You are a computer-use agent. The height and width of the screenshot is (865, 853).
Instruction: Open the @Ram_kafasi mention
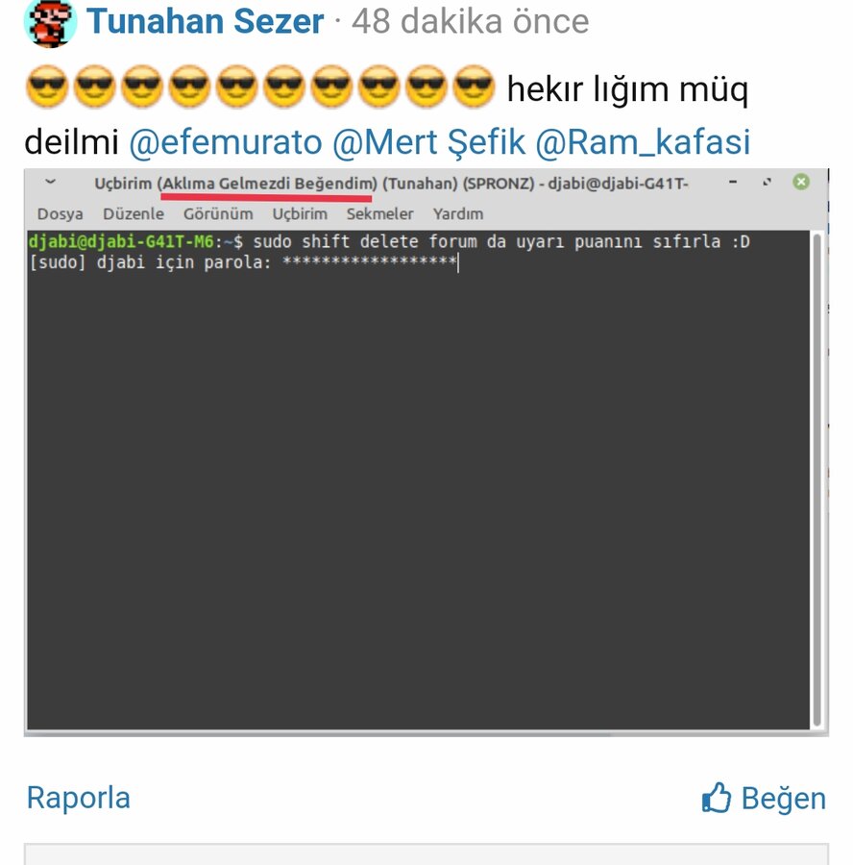643,142
